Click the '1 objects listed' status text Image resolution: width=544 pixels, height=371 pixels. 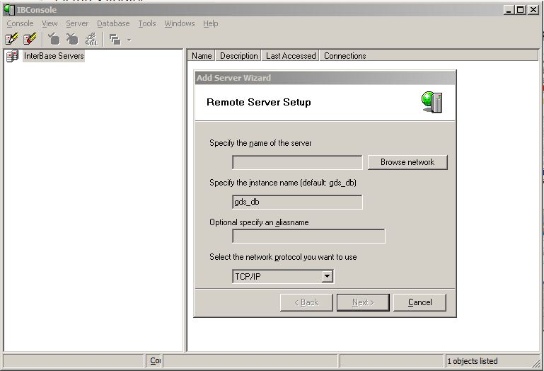coord(473,361)
